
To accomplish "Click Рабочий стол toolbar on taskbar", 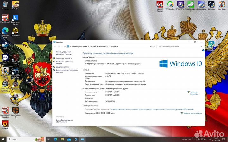I will (x=186, y=139).
